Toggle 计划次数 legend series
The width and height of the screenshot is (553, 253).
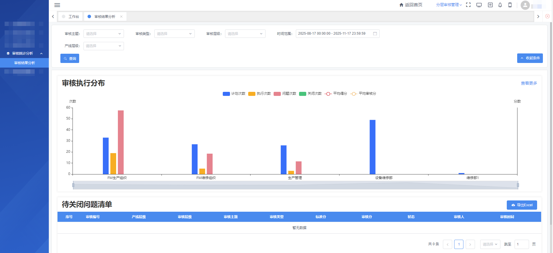[x=234, y=94]
